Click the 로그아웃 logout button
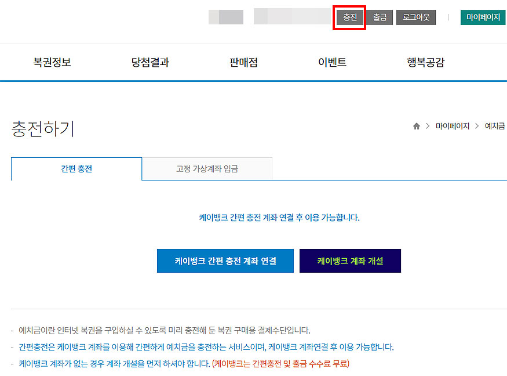Image resolution: width=507 pixels, height=376 pixels. pyautogui.click(x=416, y=17)
